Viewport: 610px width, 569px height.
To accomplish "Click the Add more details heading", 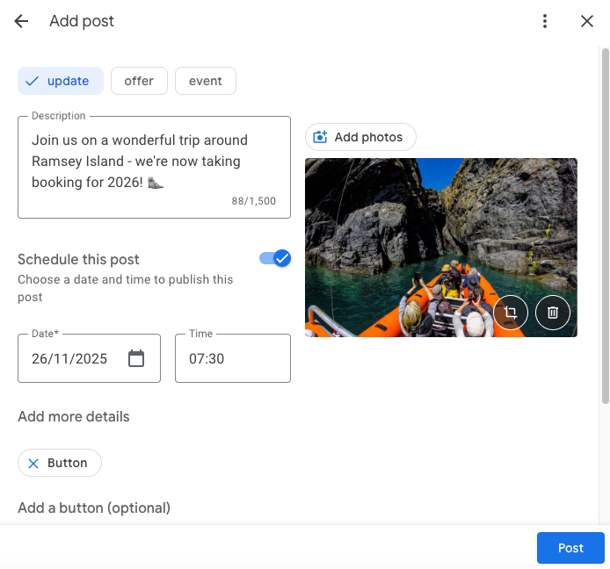I will [74, 416].
